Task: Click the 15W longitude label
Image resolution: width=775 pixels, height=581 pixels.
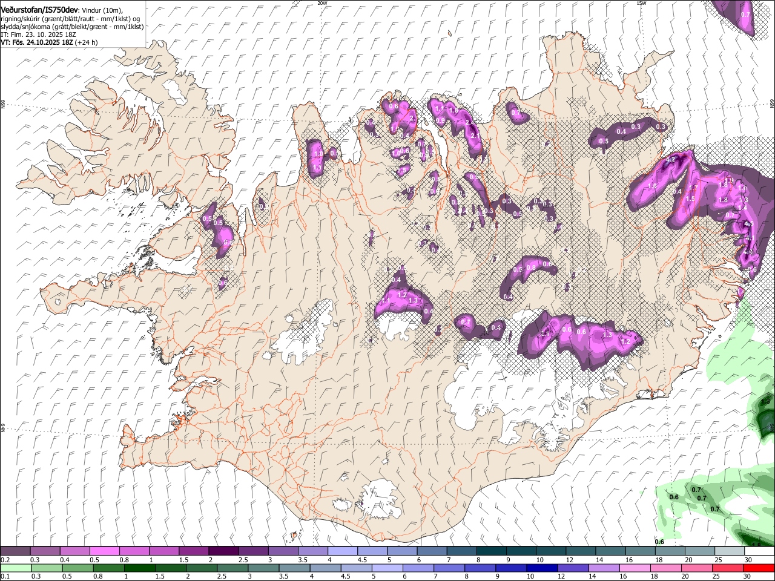Action: click(x=641, y=3)
